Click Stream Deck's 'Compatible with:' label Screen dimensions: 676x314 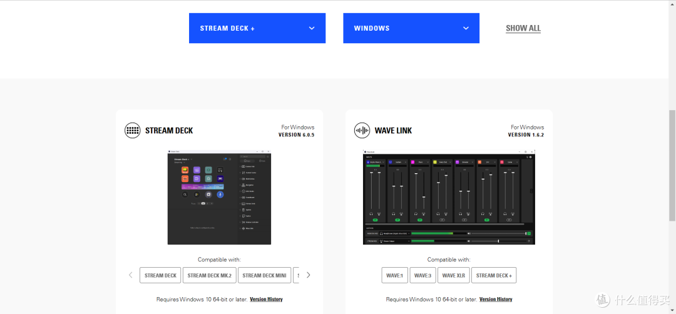coord(219,260)
